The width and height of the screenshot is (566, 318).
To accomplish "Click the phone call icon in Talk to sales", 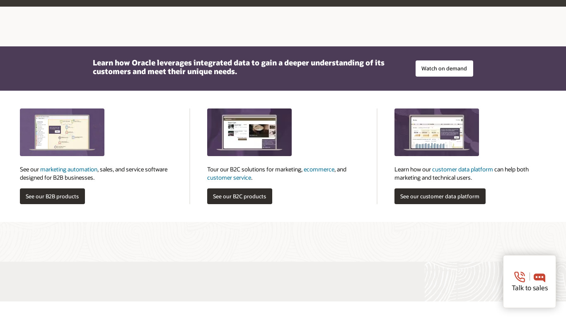I will pos(520,277).
